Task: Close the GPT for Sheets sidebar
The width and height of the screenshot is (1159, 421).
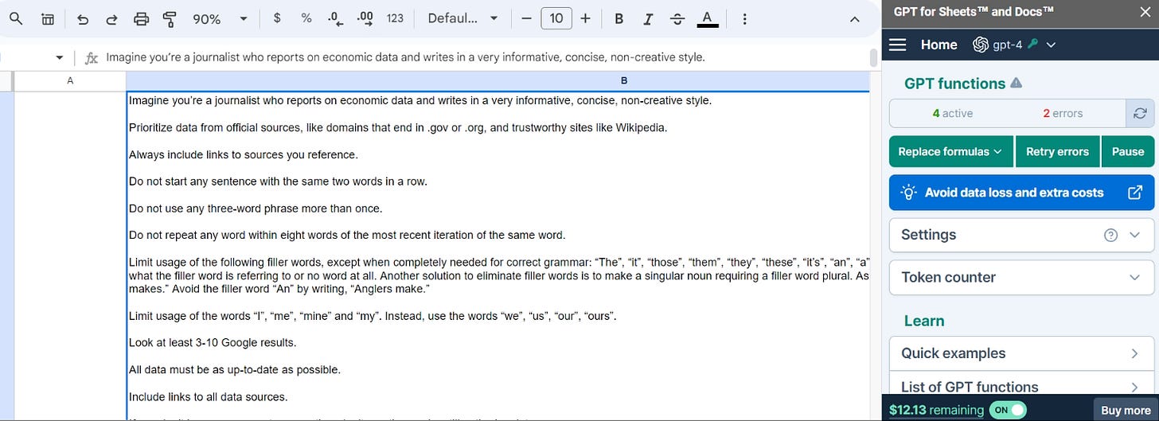Action: pos(1145,11)
